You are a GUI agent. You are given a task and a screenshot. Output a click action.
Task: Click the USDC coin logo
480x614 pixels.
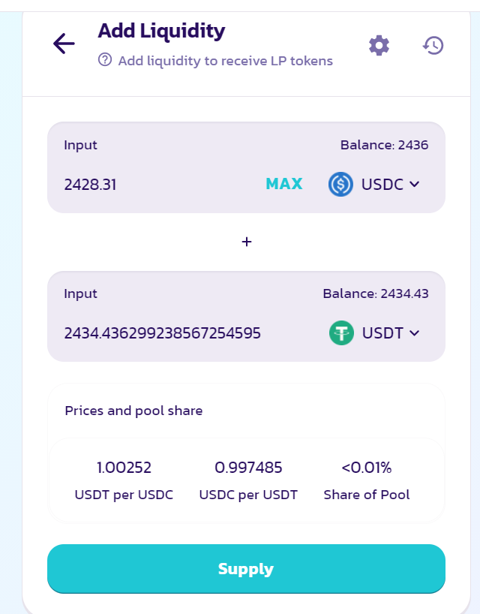[340, 184]
